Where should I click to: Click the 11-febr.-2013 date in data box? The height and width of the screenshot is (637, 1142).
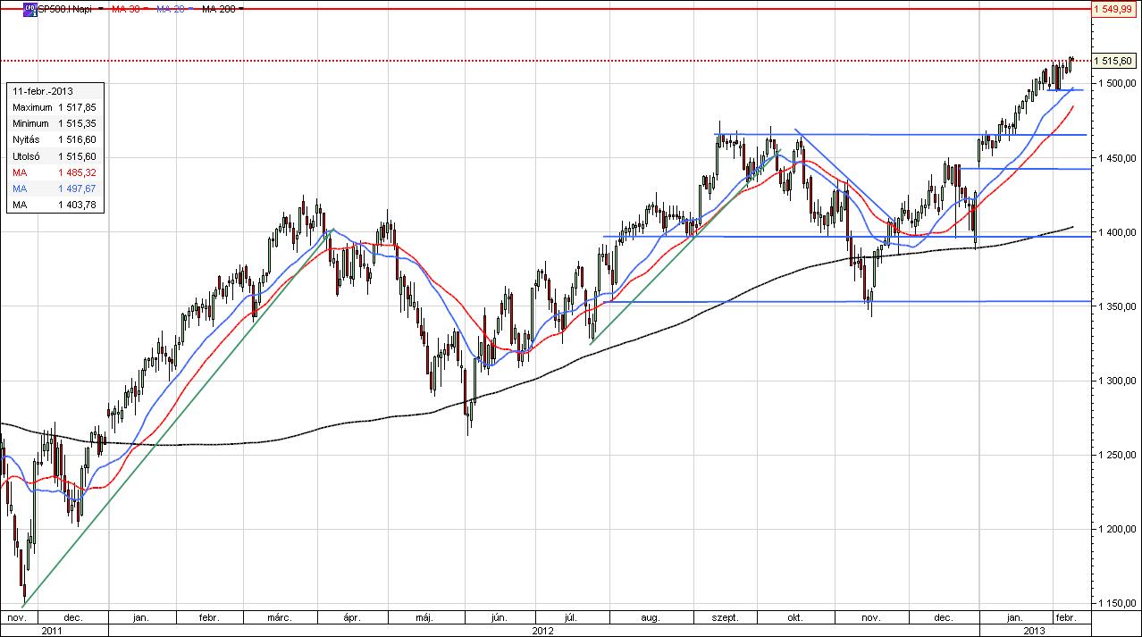[x=43, y=92]
